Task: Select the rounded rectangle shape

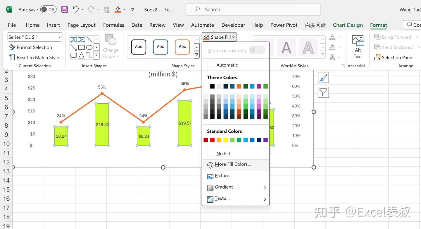Action: point(74,55)
